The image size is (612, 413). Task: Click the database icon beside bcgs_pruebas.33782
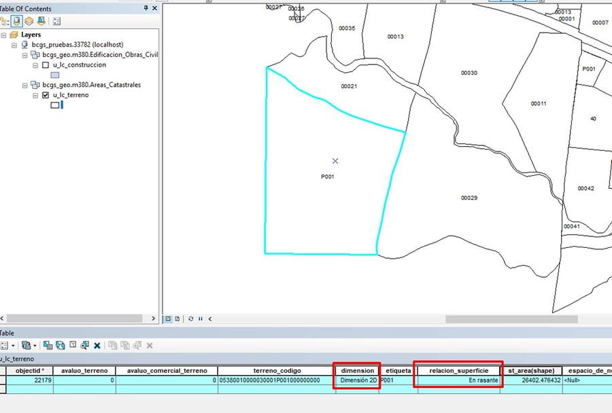click(x=24, y=44)
